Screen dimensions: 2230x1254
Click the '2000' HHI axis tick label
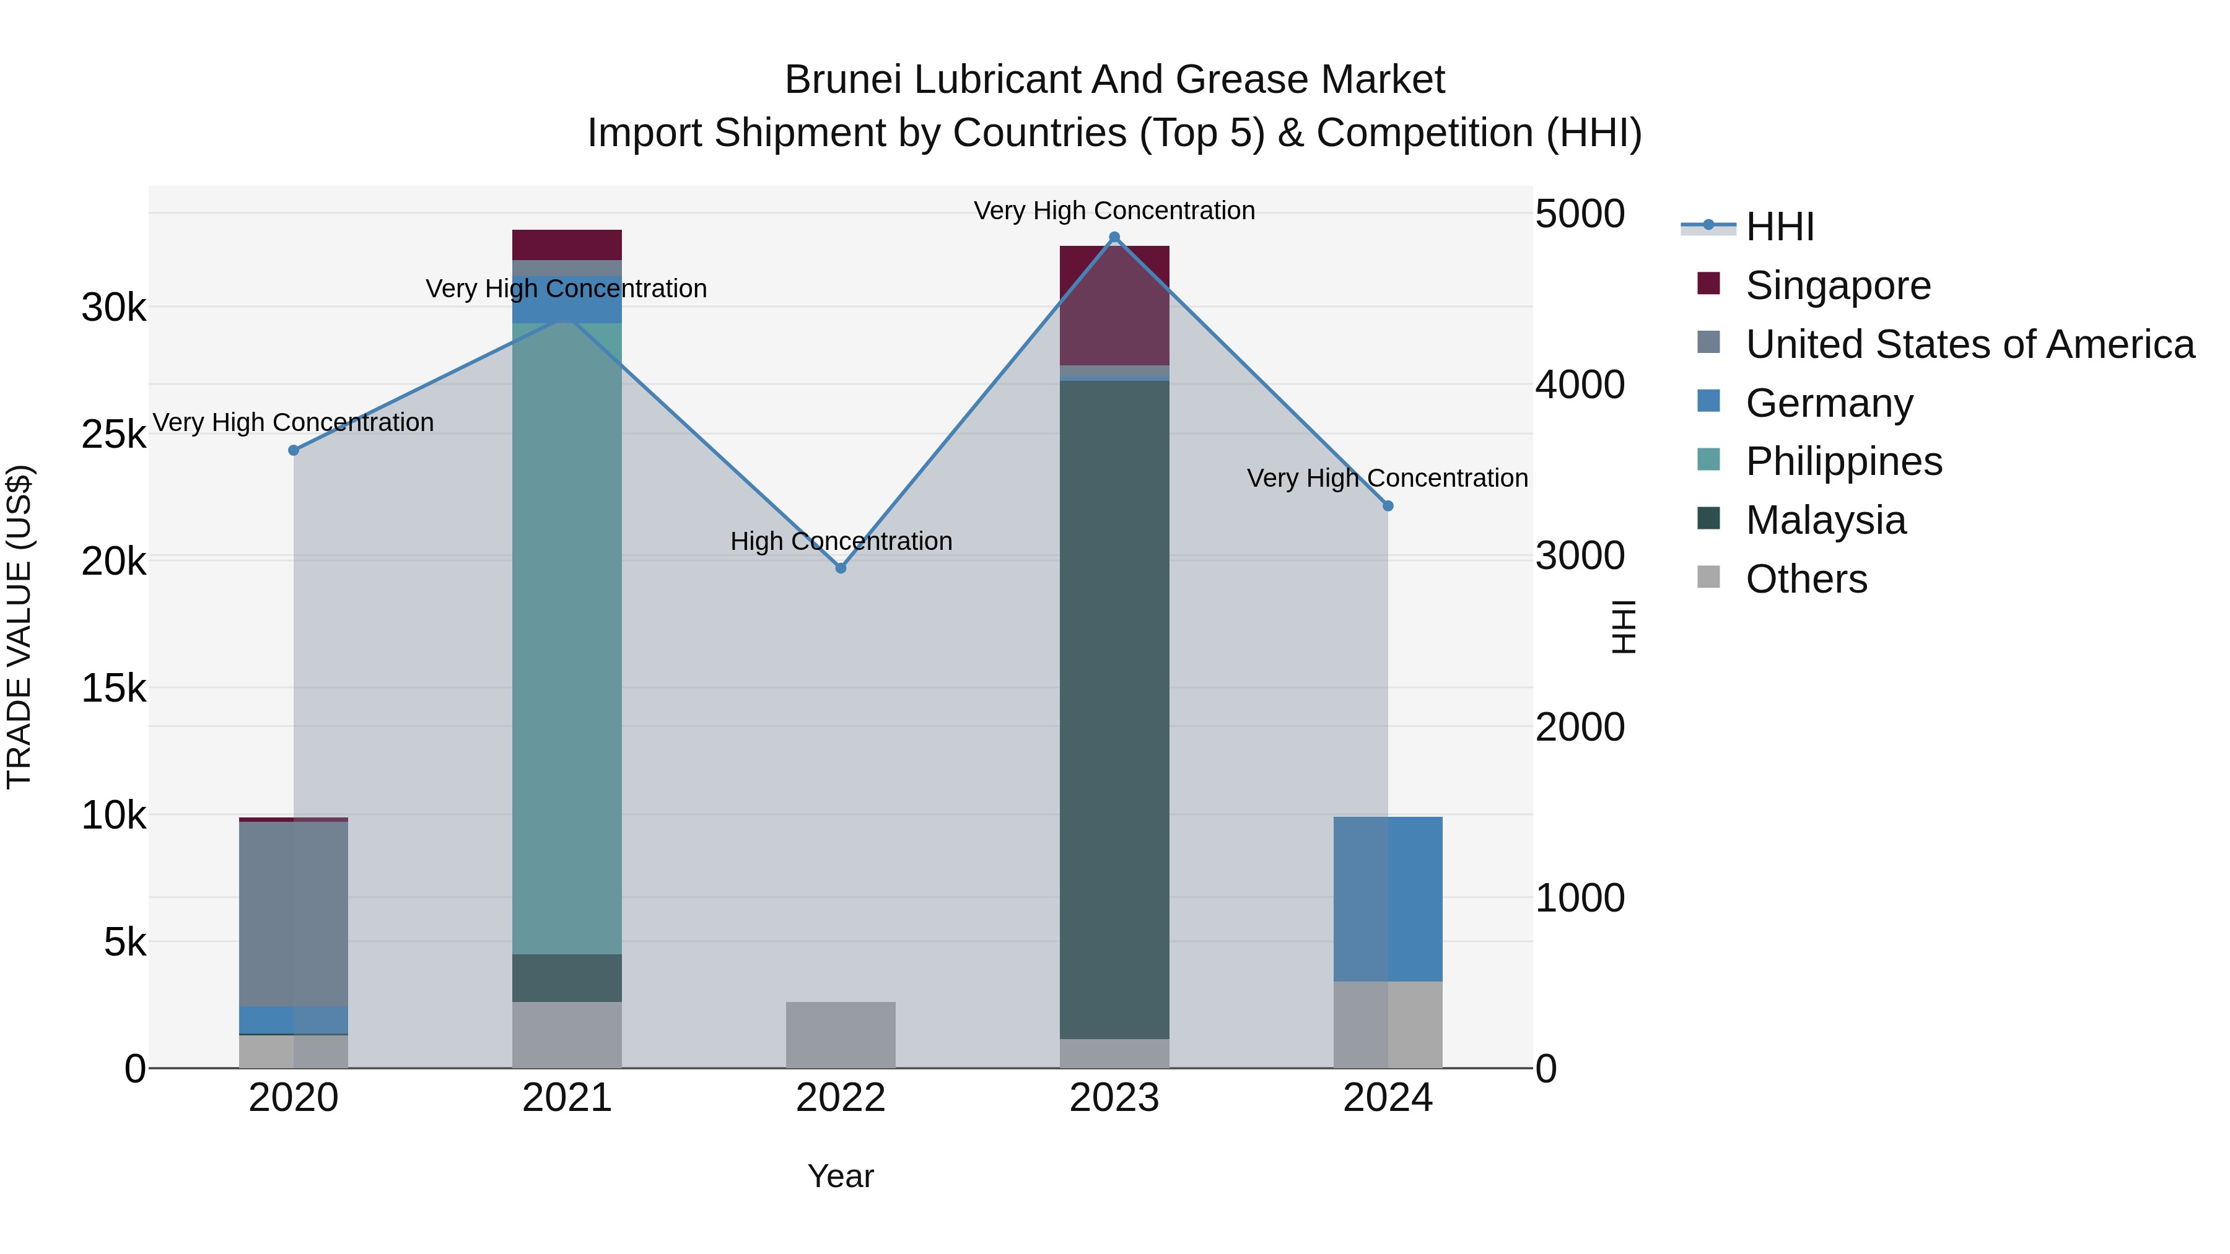point(1580,726)
